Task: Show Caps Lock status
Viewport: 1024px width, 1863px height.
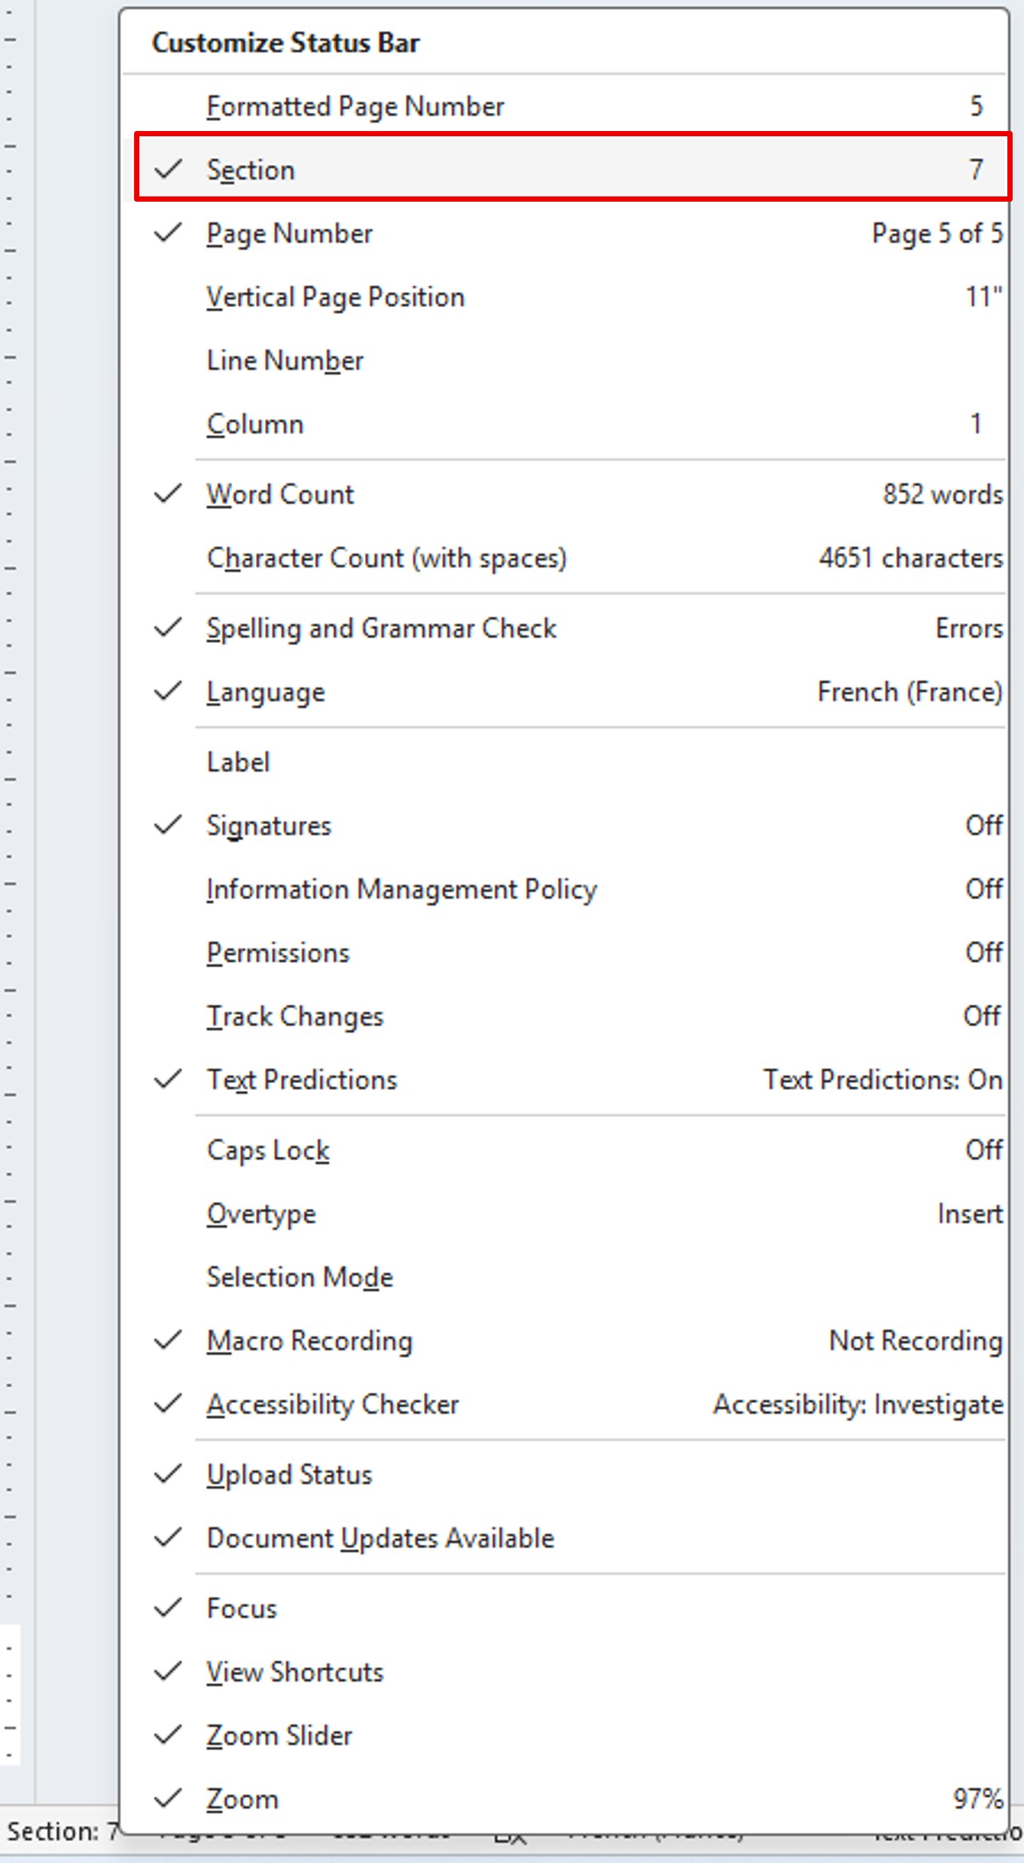Action: 268,1150
